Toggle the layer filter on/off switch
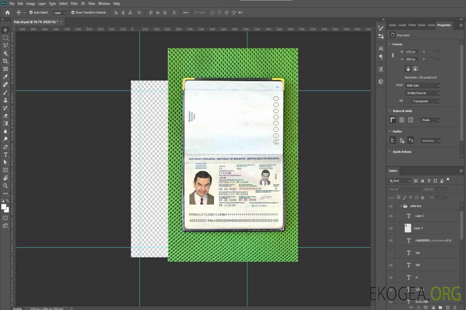 [x=448, y=180]
